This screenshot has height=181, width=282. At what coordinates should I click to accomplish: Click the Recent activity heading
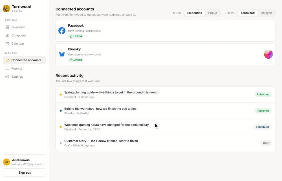(x=69, y=75)
